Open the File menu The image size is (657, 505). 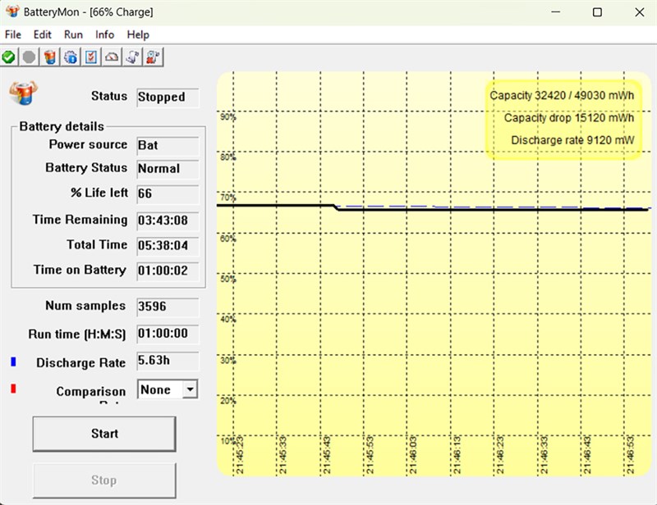coord(13,34)
